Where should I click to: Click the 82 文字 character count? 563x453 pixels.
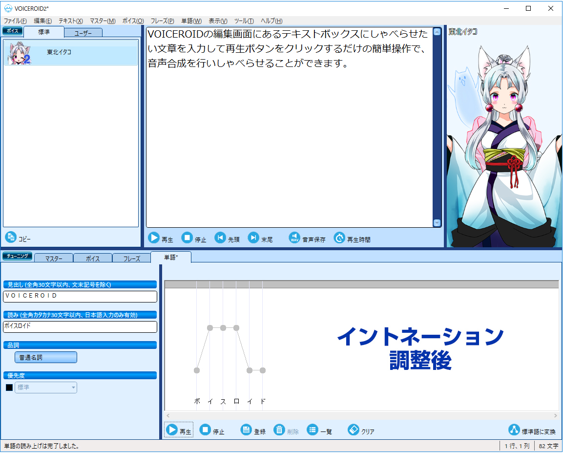point(548,446)
